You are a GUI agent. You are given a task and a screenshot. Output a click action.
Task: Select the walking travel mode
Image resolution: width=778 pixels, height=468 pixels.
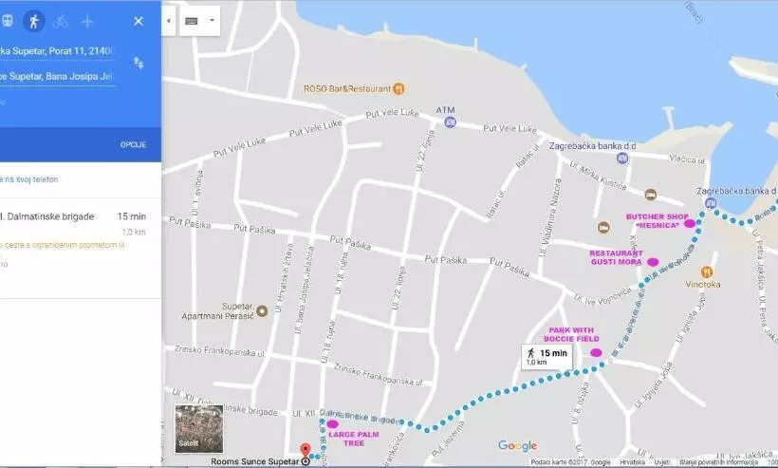tap(33, 21)
